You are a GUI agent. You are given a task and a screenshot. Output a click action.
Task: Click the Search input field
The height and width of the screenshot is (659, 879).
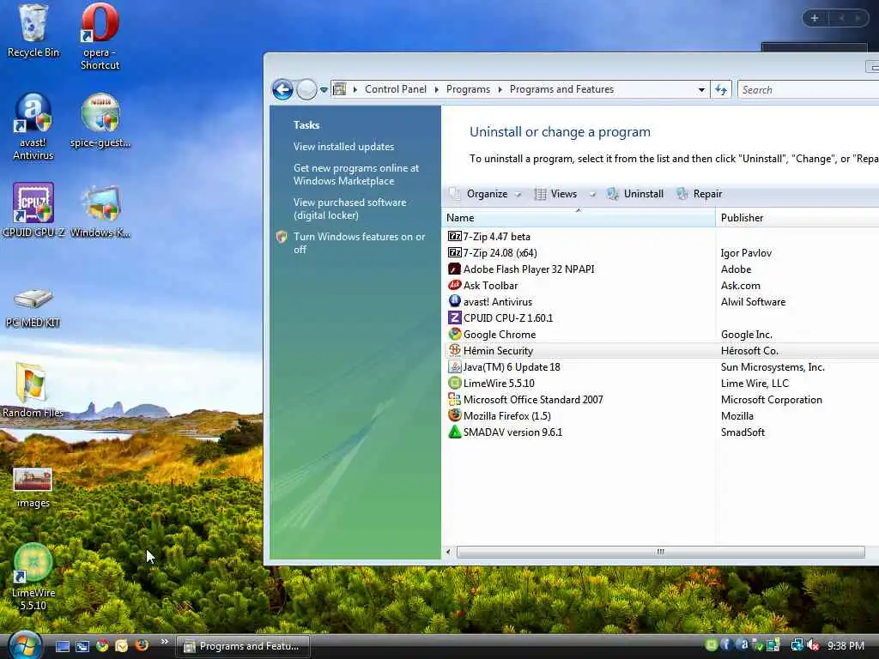point(809,89)
